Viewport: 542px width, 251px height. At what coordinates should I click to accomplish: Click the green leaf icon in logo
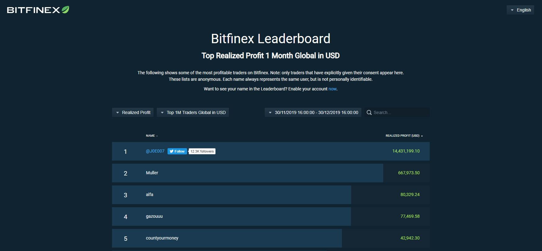pos(65,10)
